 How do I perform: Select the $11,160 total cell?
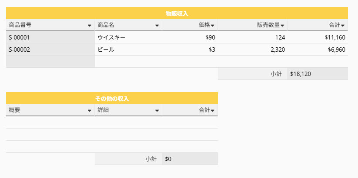coord(318,37)
